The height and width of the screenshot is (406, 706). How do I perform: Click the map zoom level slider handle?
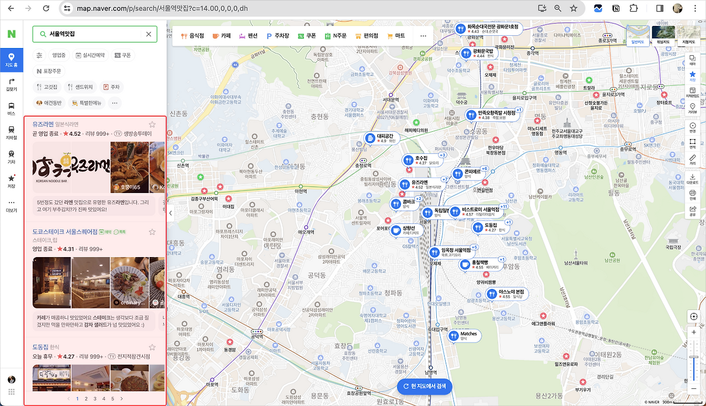pos(694,357)
